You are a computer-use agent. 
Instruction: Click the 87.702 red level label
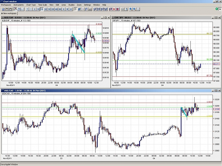(x=210, y=76)
